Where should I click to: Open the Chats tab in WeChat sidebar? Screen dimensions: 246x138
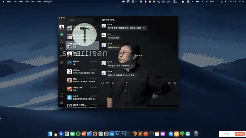[62, 35]
